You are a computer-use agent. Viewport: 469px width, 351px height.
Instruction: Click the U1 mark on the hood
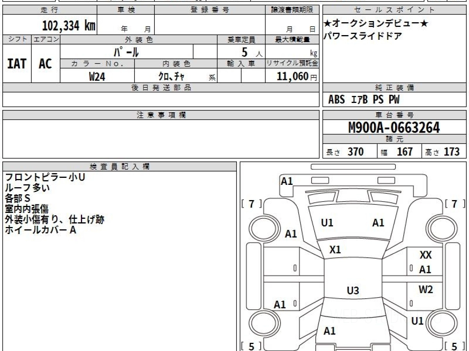click(327, 223)
